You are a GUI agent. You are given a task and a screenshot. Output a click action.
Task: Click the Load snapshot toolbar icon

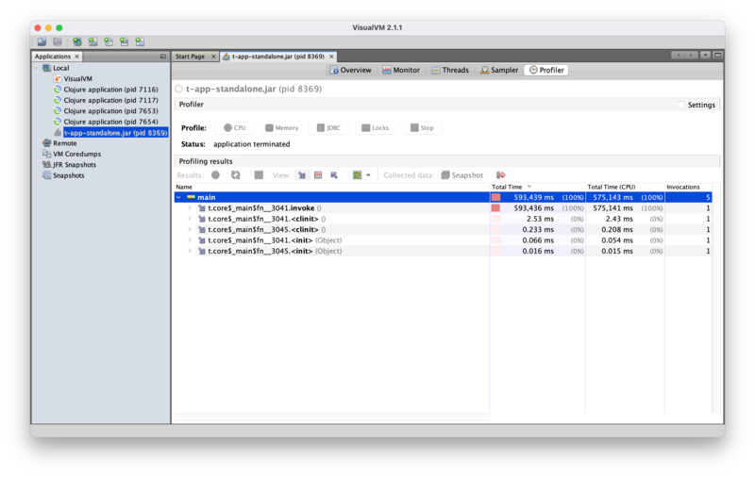tap(42, 41)
